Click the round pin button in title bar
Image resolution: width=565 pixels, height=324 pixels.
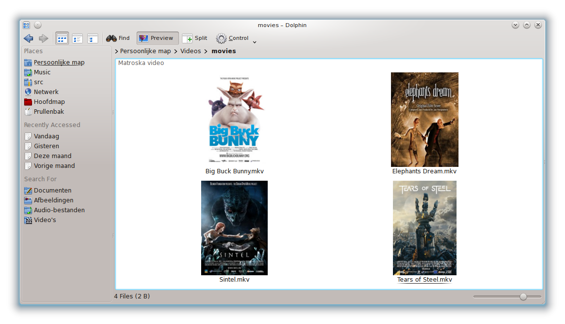(x=37, y=25)
